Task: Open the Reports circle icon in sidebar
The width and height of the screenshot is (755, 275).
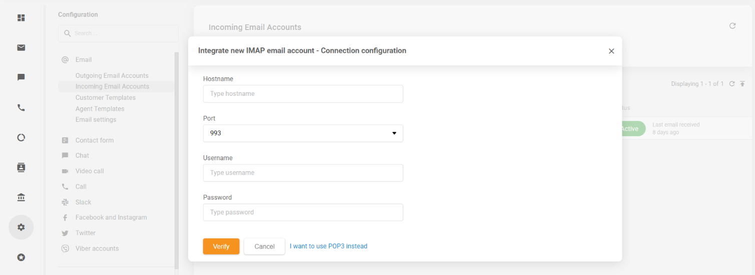Action: click(21, 138)
